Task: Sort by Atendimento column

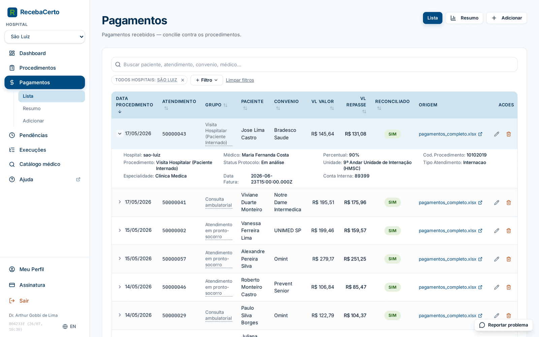Action: (x=179, y=105)
